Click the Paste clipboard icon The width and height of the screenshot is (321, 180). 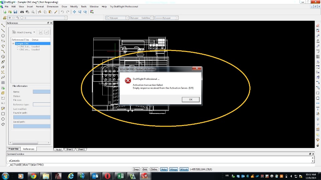(50, 12)
